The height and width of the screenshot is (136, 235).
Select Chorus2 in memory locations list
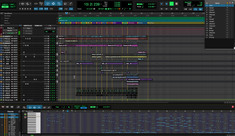coord(212,15)
